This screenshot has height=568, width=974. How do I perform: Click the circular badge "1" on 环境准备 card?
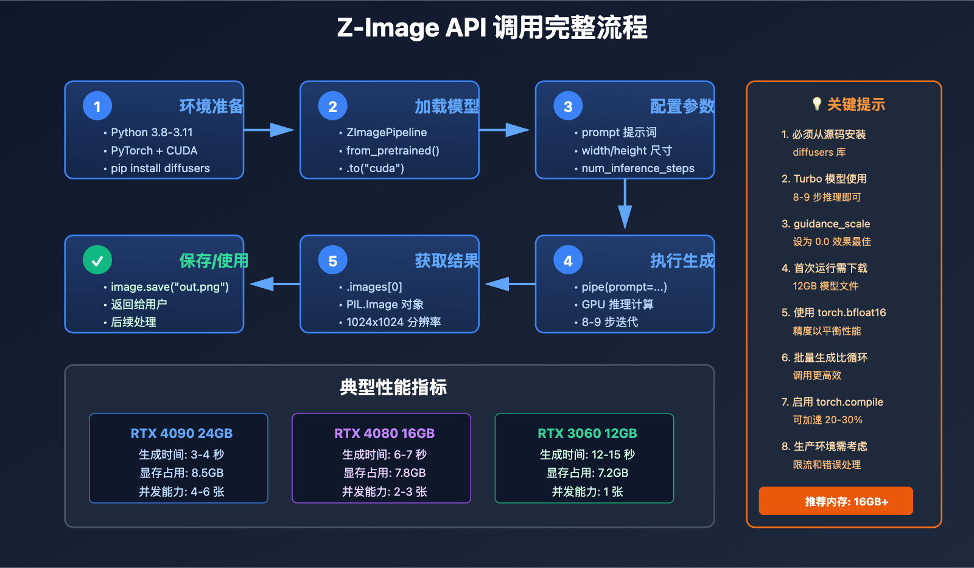point(96,105)
